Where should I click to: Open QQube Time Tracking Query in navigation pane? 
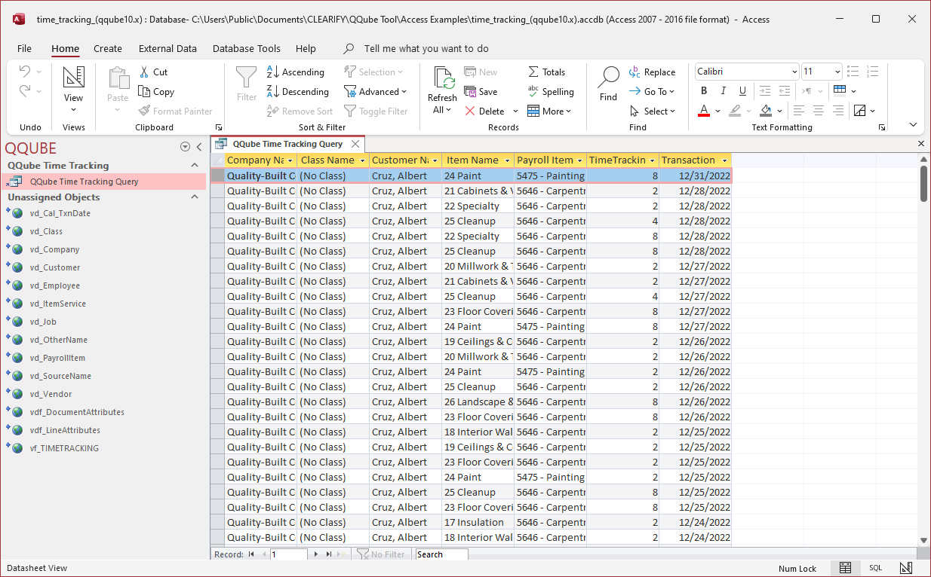pos(103,182)
